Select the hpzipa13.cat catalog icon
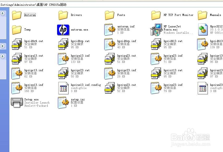This screenshot has height=152, width=223. [17, 59]
